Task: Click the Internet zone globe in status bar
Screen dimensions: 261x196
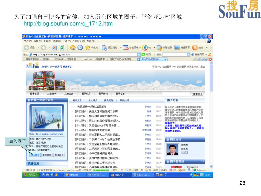Action: click(195, 170)
